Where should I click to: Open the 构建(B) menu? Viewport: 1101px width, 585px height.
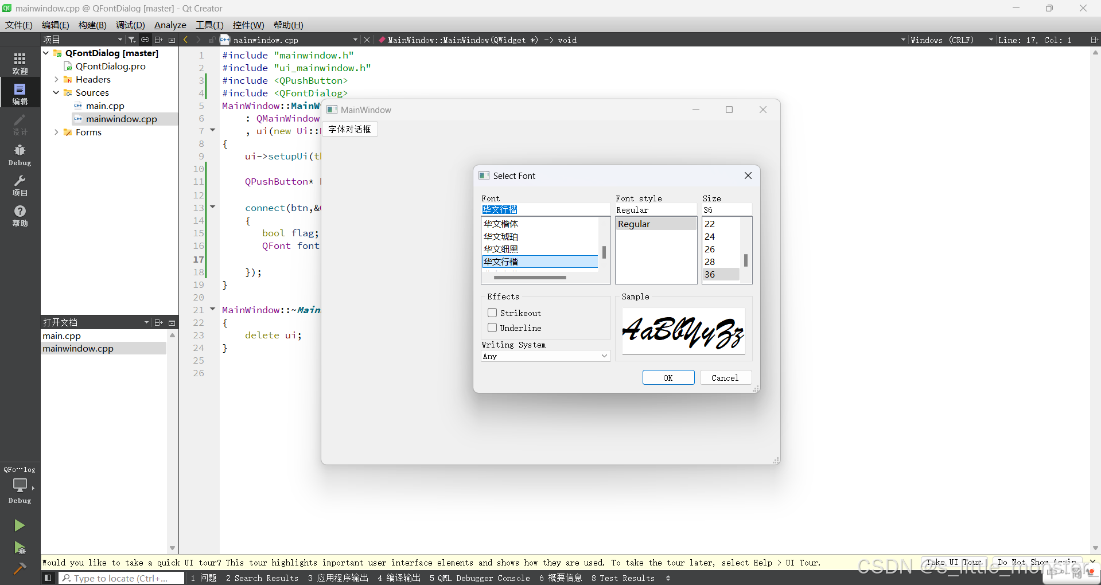pos(92,25)
